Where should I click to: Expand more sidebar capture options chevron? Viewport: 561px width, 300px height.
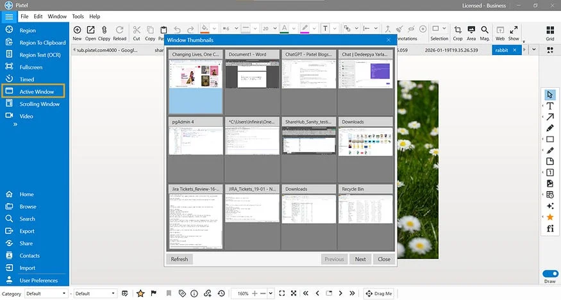click(x=15, y=124)
